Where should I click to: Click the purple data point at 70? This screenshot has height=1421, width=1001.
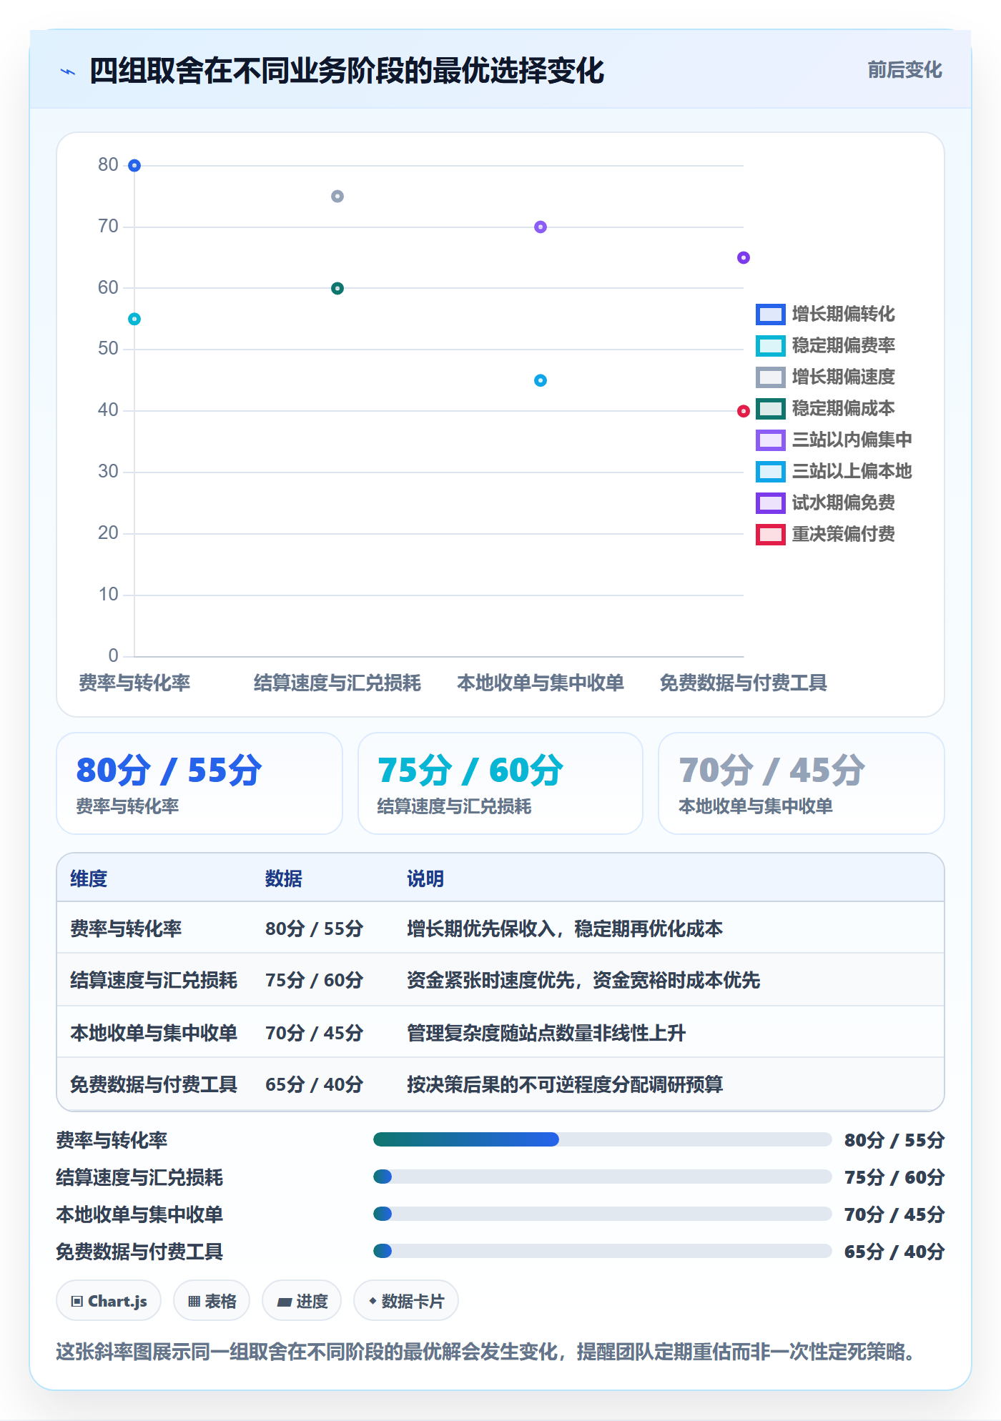point(541,227)
